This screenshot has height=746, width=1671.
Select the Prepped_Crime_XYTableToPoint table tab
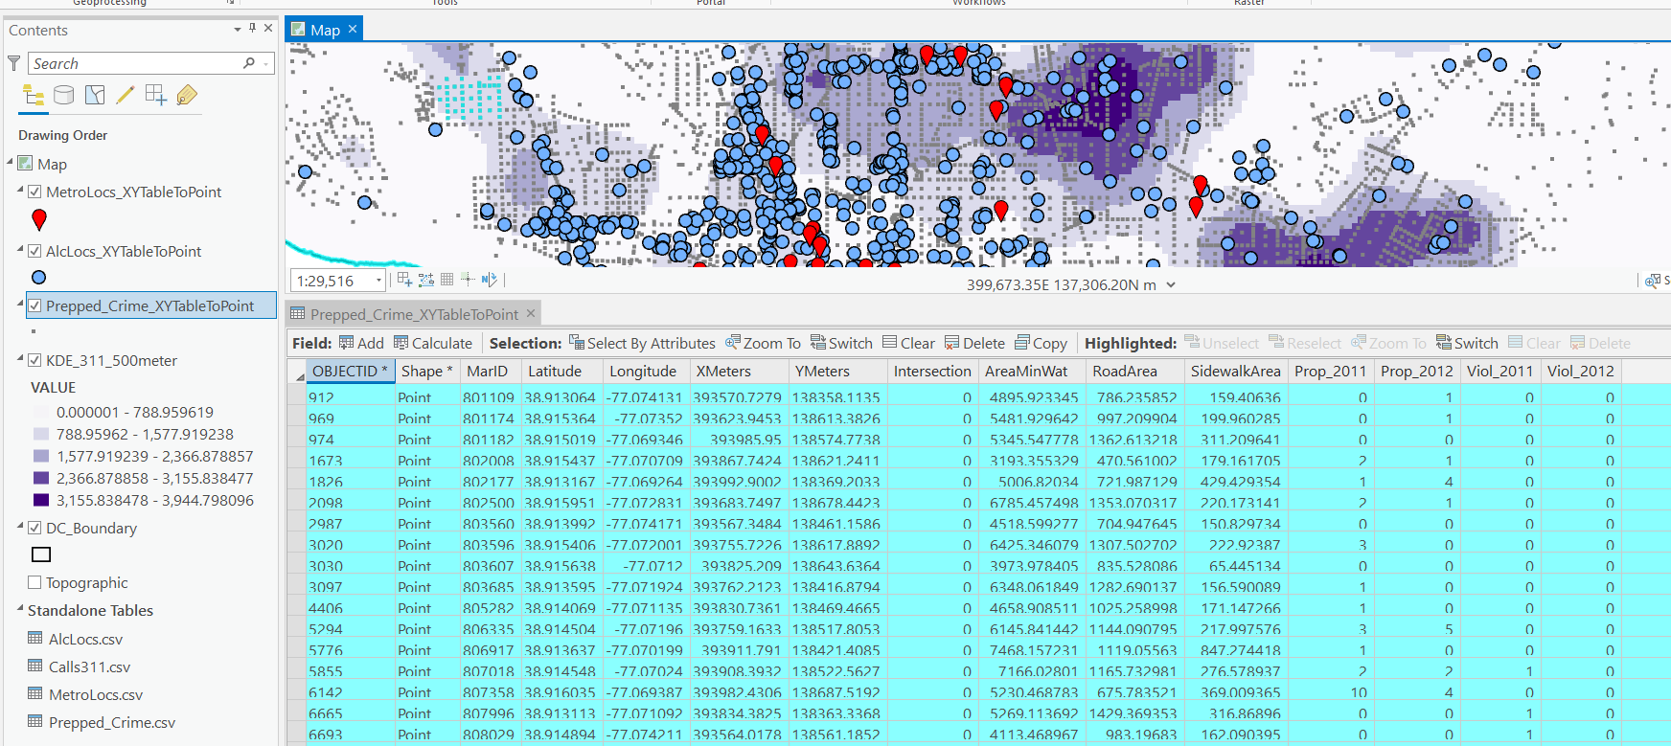(413, 314)
